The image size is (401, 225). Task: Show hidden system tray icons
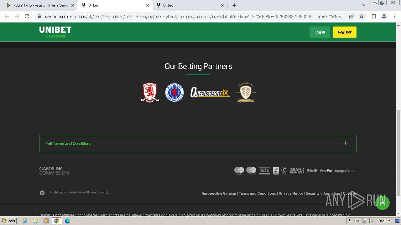click(349, 221)
